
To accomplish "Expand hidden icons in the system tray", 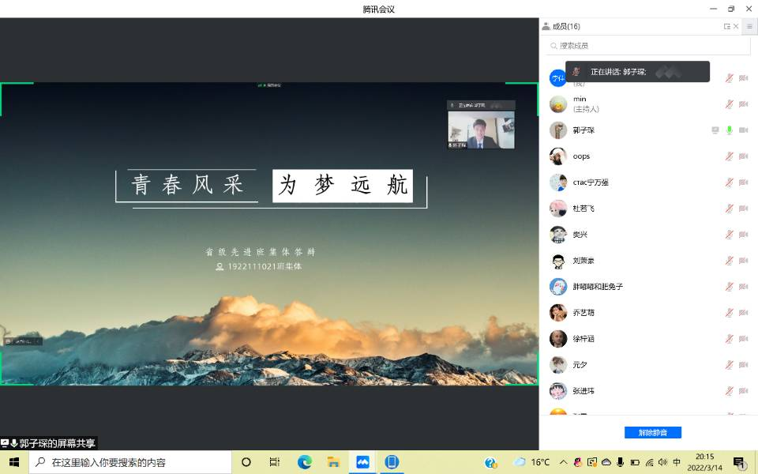I will pos(562,461).
